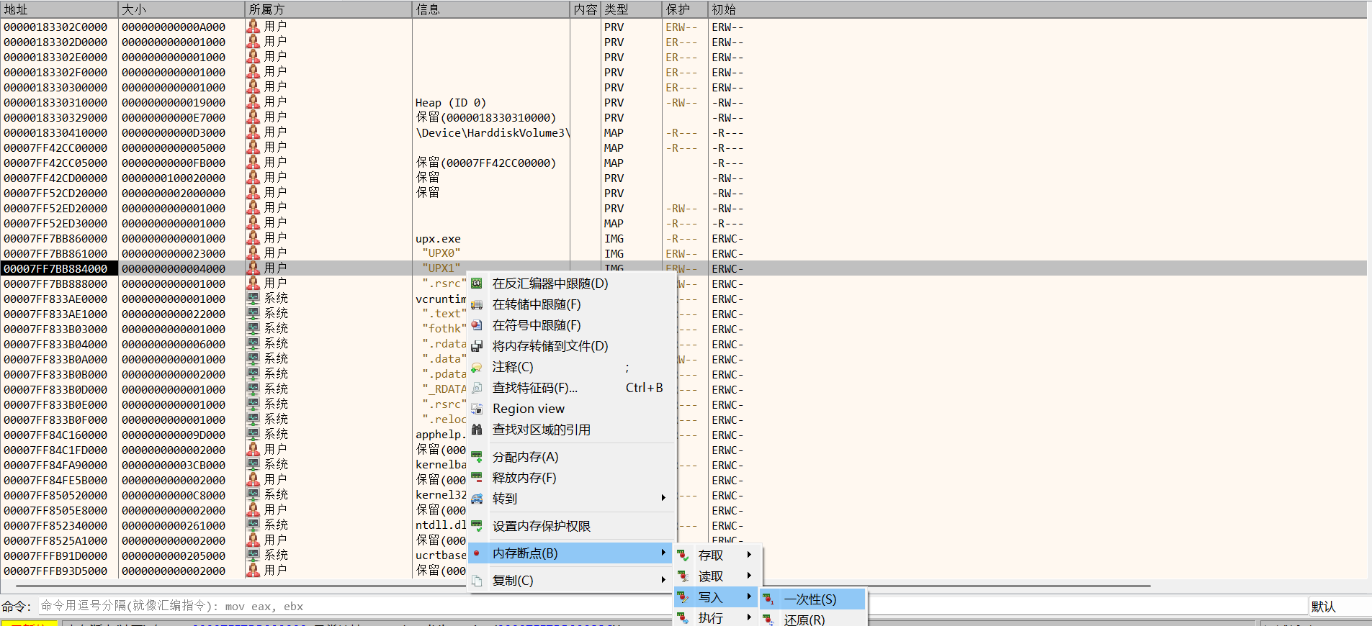Click the binoculars icon for 查找对区域的引用
This screenshot has height=626, width=1372.
[x=477, y=430]
